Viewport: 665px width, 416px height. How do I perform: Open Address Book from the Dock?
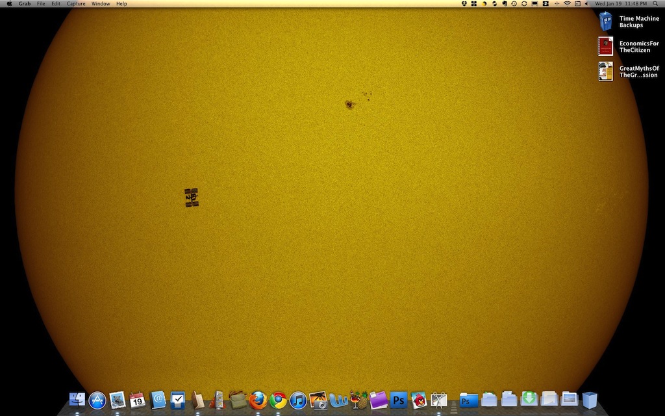[x=158, y=400]
